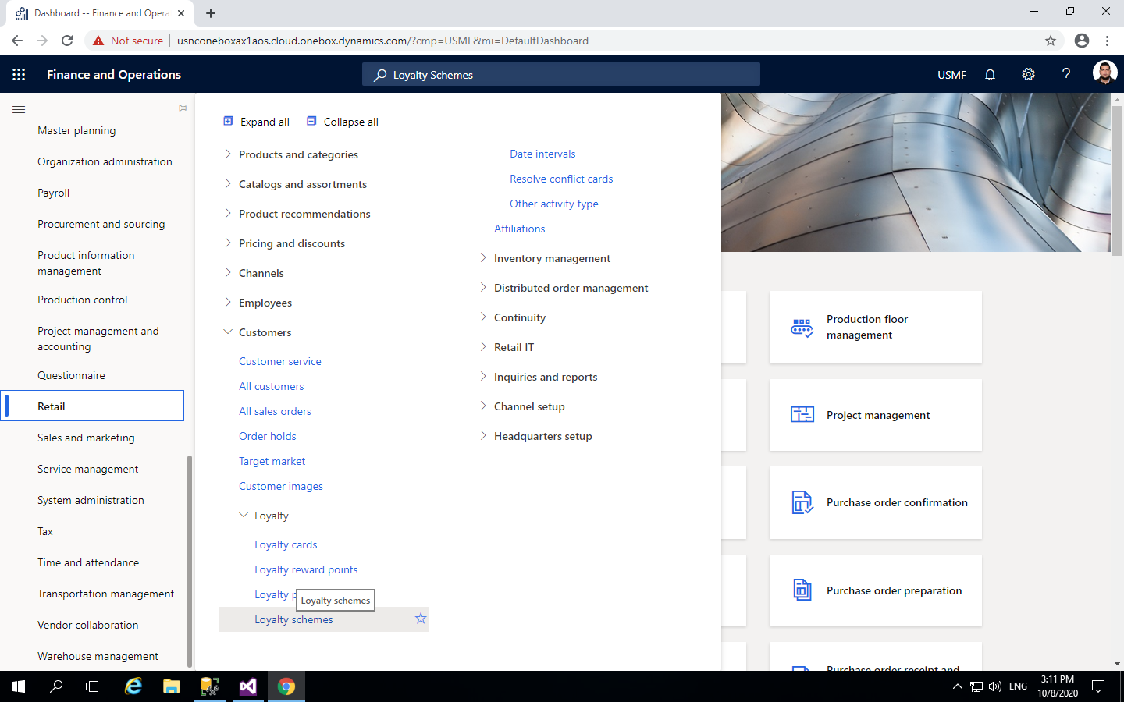The image size is (1124, 702).
Task: Open notifications via the bell icon
Action: click(990, 74)
